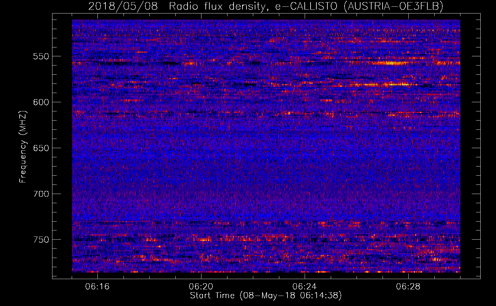Click the Start Time axis label at bottom
496x306 pixels.
click(266, 296)
